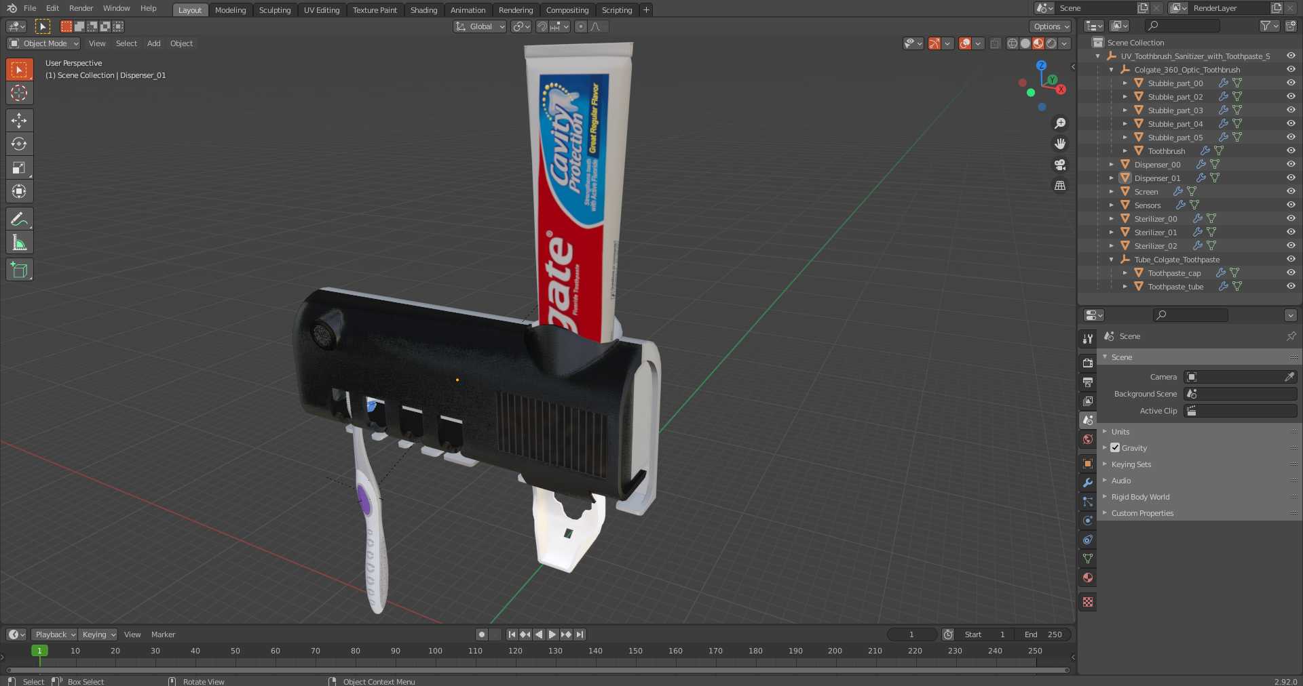Screen dimensions: 1303x686
Task: Hide Dispenser_01 in the outliner
Action: pyautogui.click(x=1291, y=178)
